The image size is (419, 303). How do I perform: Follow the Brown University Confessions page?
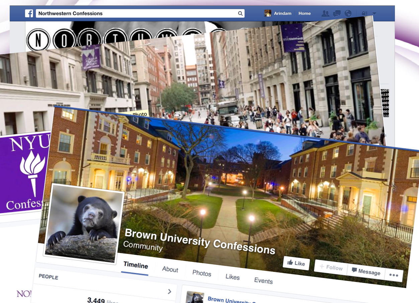point(331,267)
